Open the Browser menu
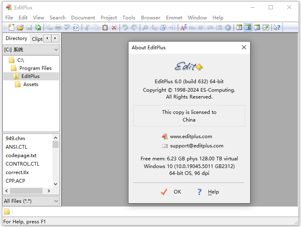This screenshot has height=227, width=301. 150,18
